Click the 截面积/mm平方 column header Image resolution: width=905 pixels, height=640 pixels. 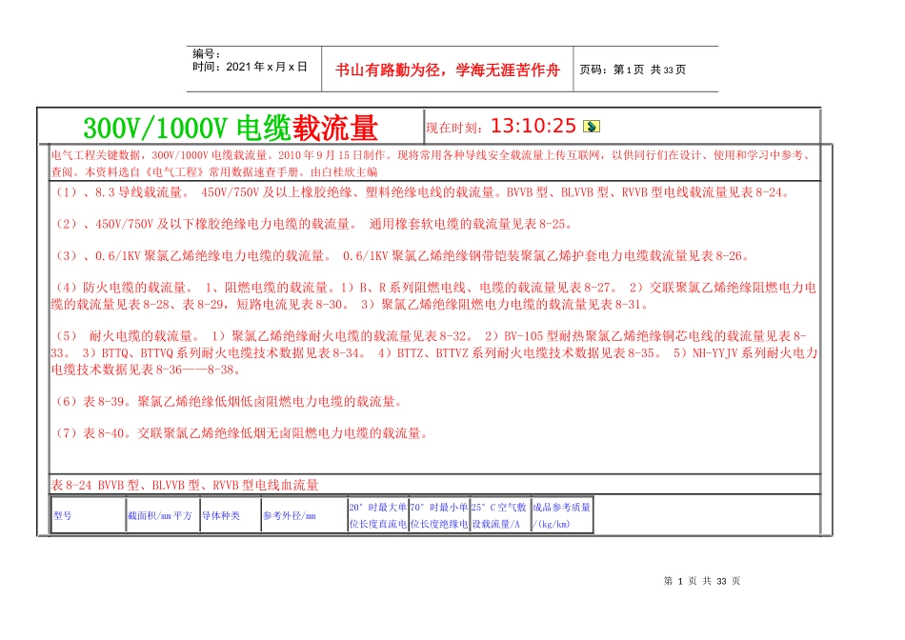coord(163,515)
